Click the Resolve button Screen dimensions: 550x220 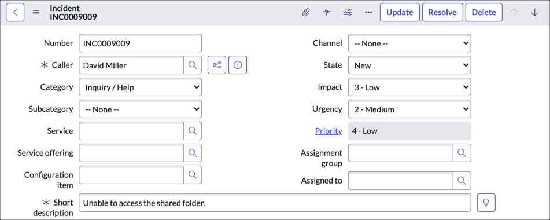442,12
